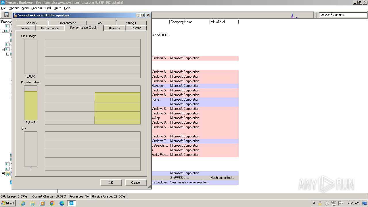Sort by Company Name column header
This screenshot has height=207, width=368.
coord(189,22)
